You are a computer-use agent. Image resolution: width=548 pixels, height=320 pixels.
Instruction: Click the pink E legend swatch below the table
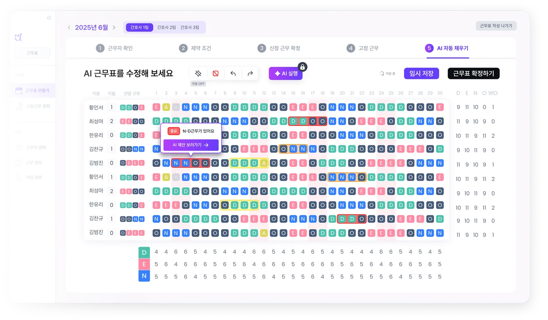(144, 264)
